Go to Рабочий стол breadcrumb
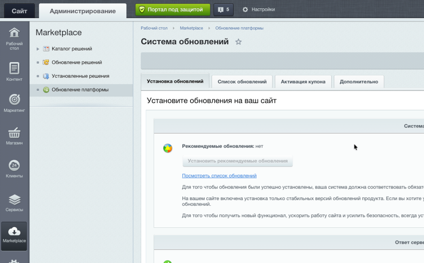This screenshot has width=424, height=263. click(154, 28)
